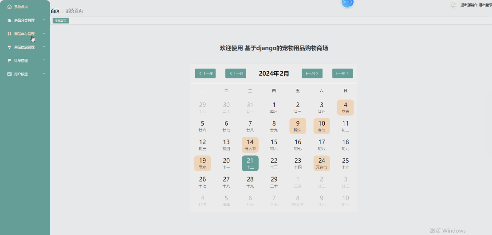This screenshot has height=235, width=492.
Task: Expand 商品库存管理 with its chevron arrow
Action: click(x=44, y=34)
